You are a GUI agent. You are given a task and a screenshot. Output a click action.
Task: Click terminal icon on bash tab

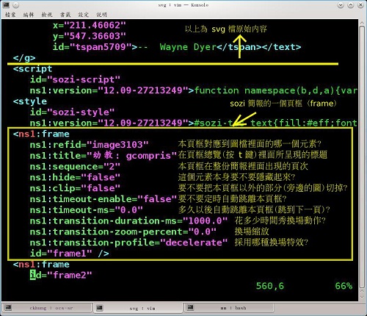point(190,307)
